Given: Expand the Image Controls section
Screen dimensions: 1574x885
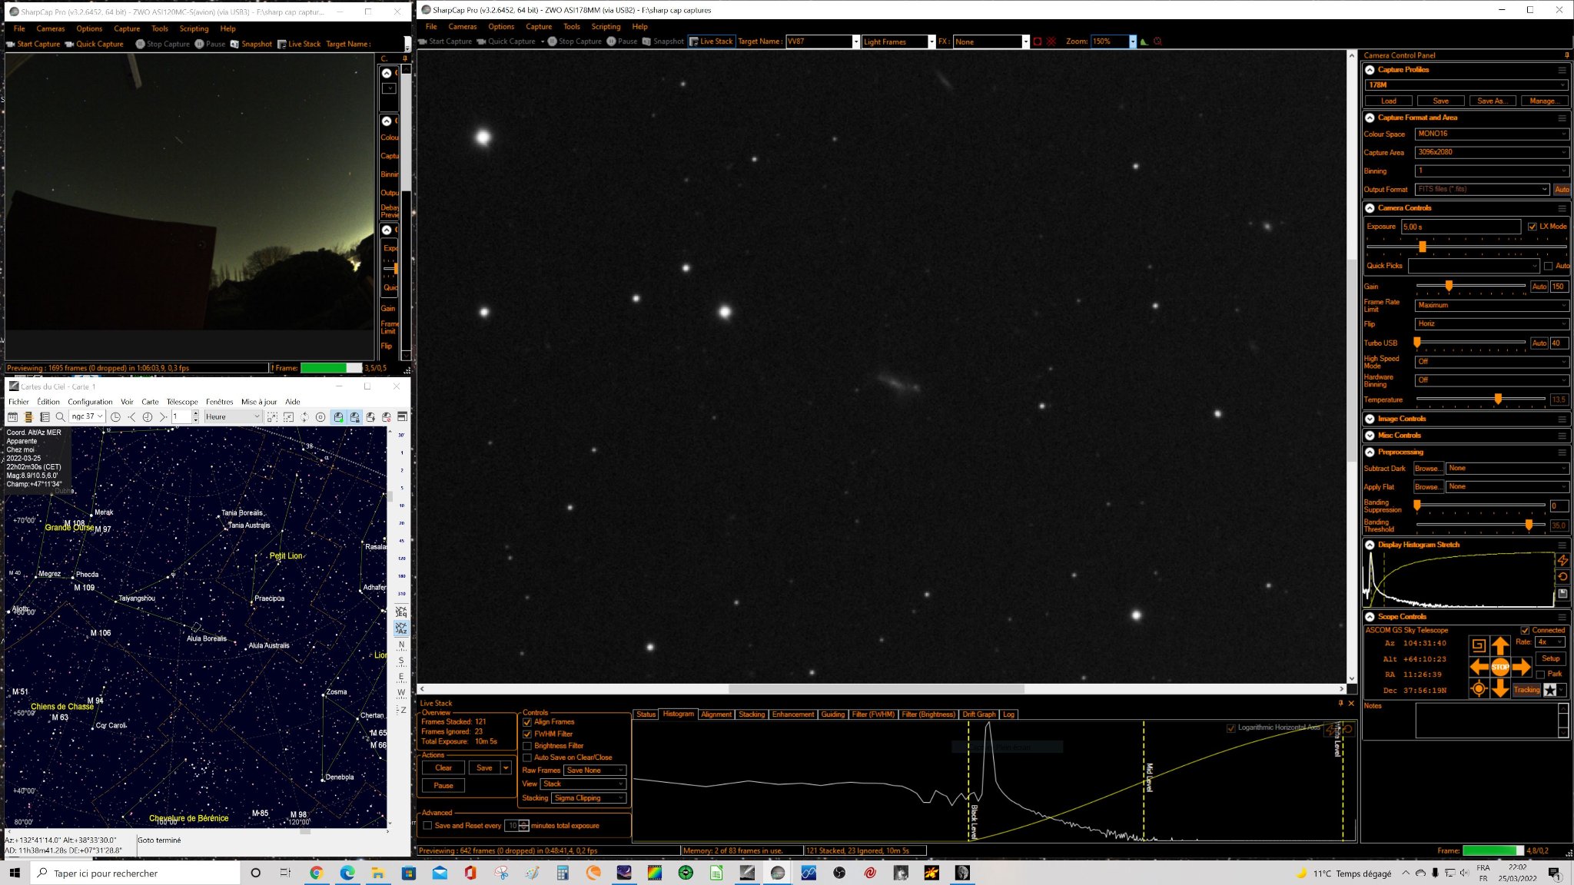Looking at the screenshot, I should (x=1370, y=419).
